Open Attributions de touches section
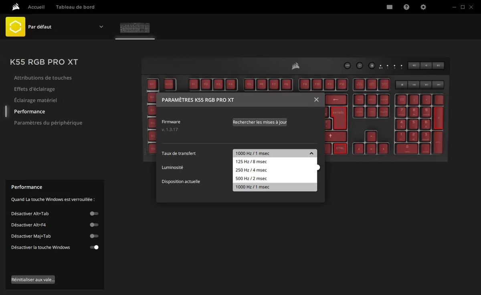Viewport: 481px width, 295px height. click(x=43, y=78)
